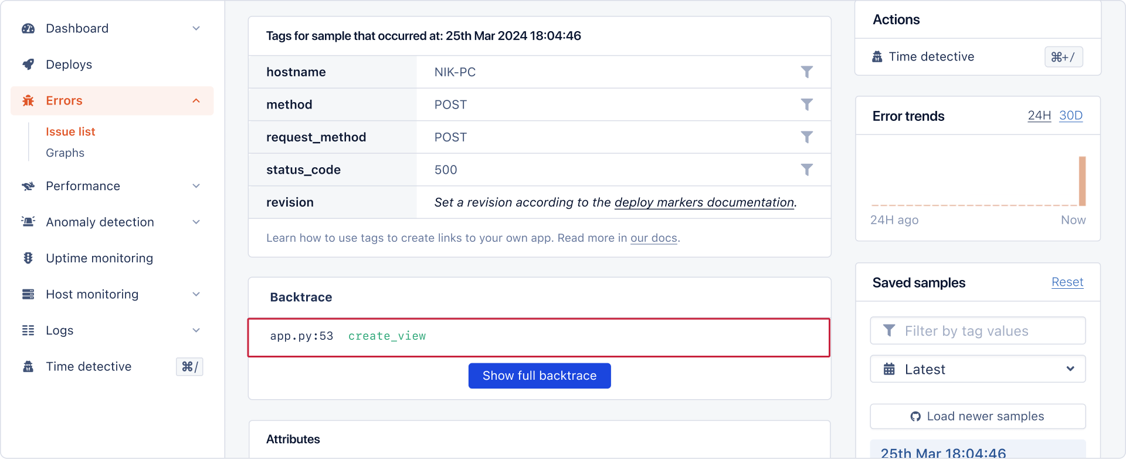Collapse the Errors menu chevron
This screenshot has height=459, width=1126.
coord(196,101)
